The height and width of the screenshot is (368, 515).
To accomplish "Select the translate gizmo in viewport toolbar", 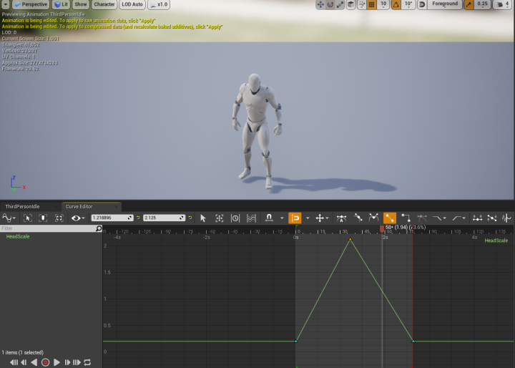I will 320,4.
